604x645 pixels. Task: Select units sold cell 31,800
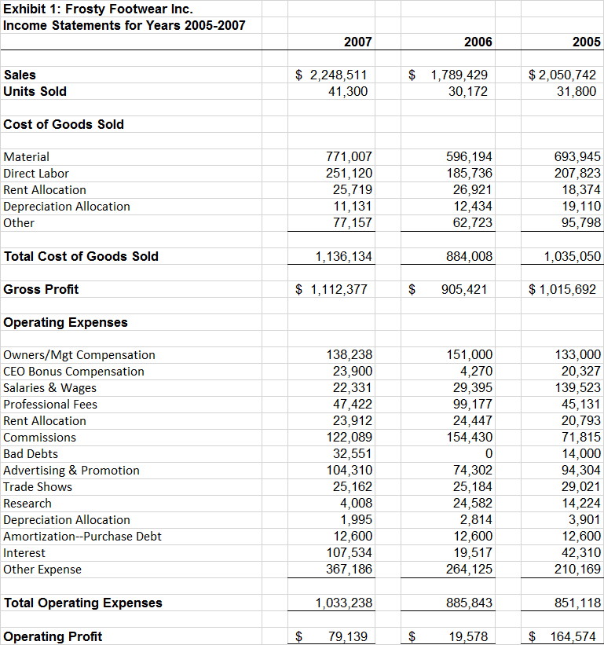pos(577,91)
